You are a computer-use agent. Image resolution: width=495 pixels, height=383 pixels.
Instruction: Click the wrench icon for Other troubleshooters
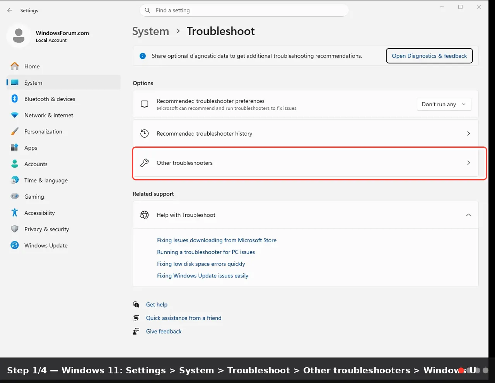(145, 163)
